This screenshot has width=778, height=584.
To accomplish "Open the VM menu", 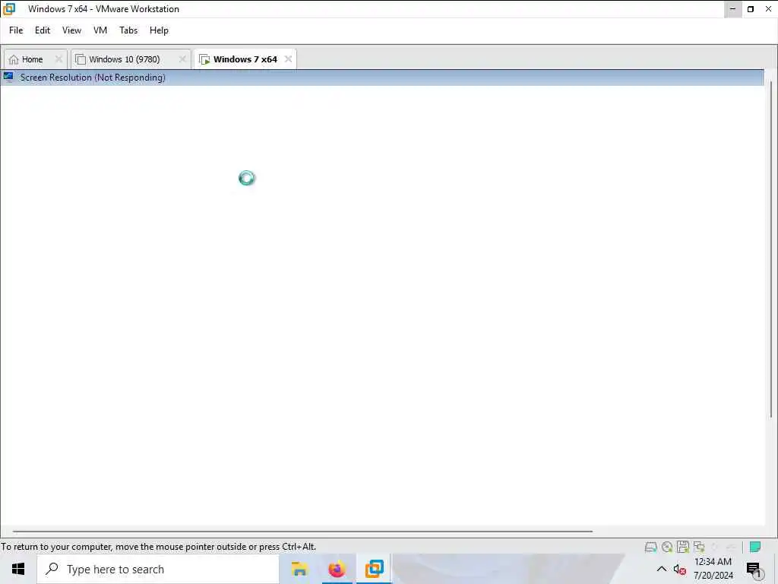I will [x=100, y=30].
